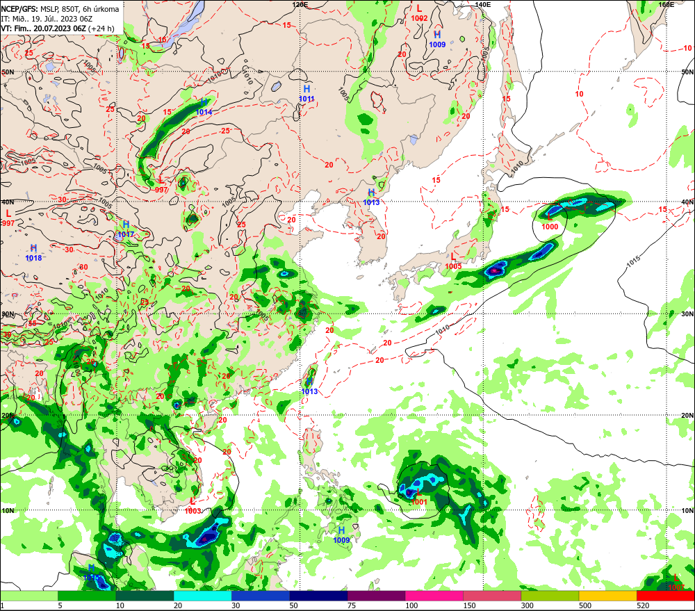
Task: Click the red 520+ legend swatch
Action: coord(666,596)
